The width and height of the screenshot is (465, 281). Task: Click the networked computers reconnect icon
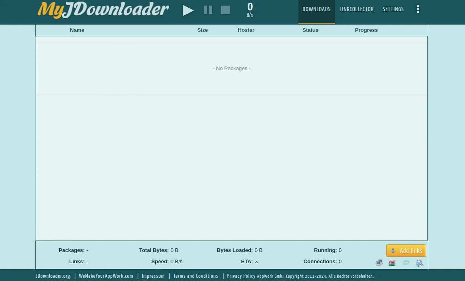click(379, 263)
